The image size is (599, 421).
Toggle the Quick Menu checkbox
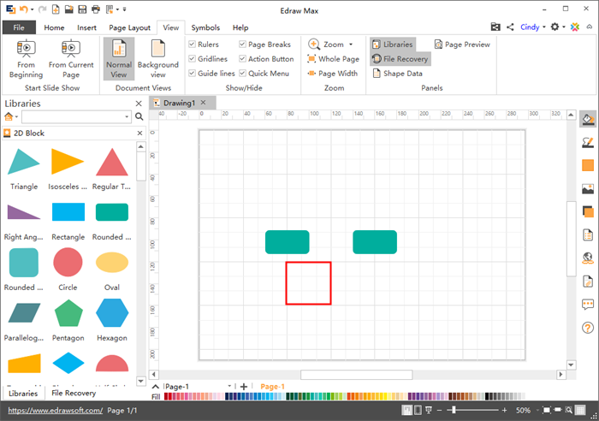(242, 74)
